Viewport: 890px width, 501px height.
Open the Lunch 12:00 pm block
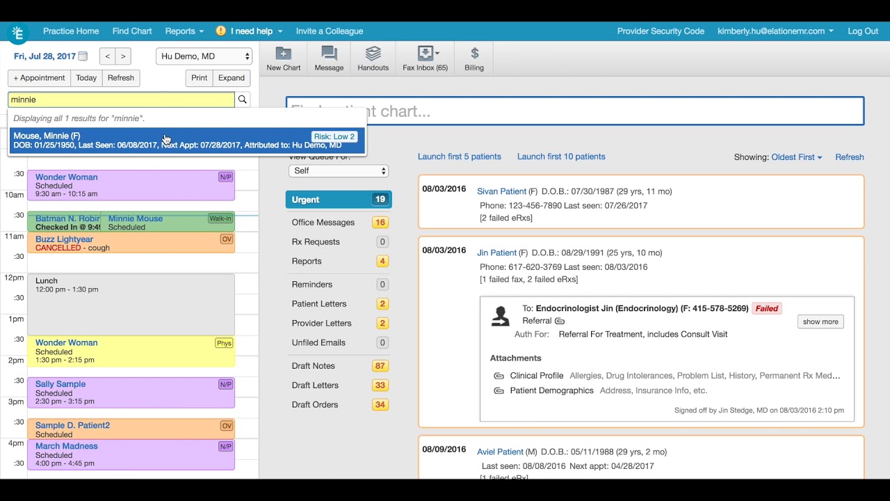click(x=131, y=305)
